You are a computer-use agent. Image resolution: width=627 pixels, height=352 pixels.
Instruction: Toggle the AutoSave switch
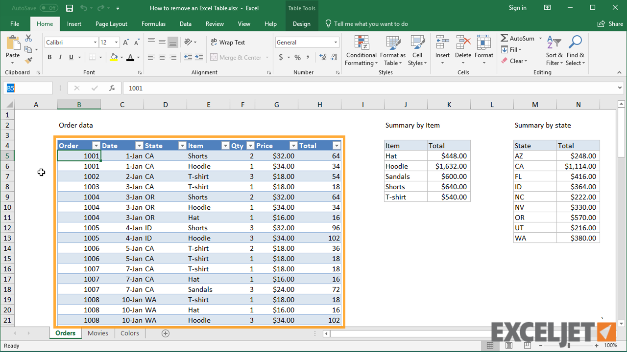[48, 8]
